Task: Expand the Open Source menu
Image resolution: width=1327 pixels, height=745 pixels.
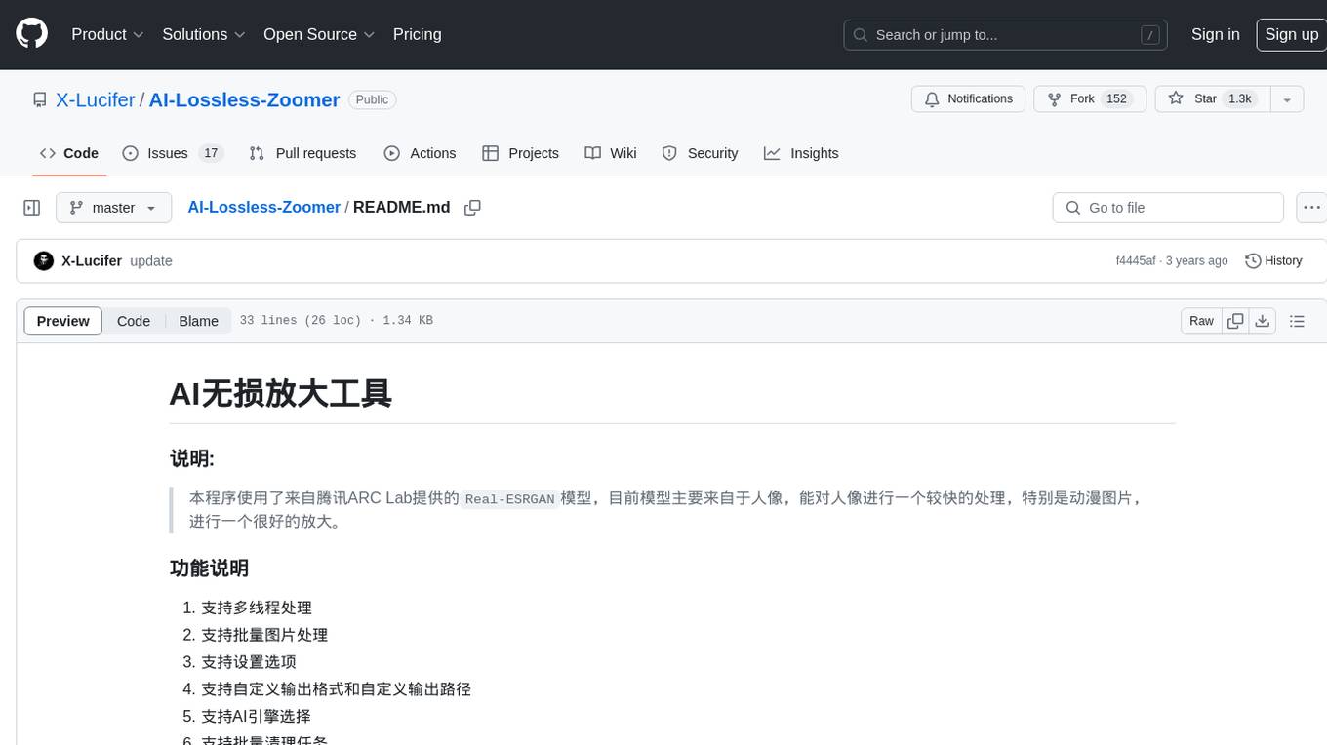Action: tap(319, 34)
